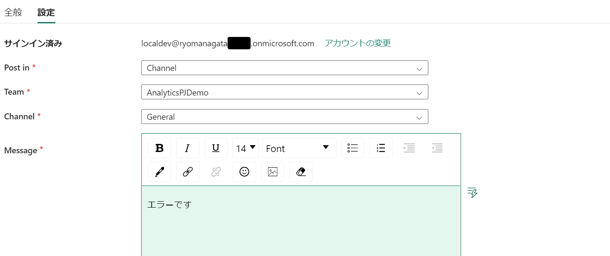Click the サインイン済み label
610x256 pixels.
(x=33, y=43)
